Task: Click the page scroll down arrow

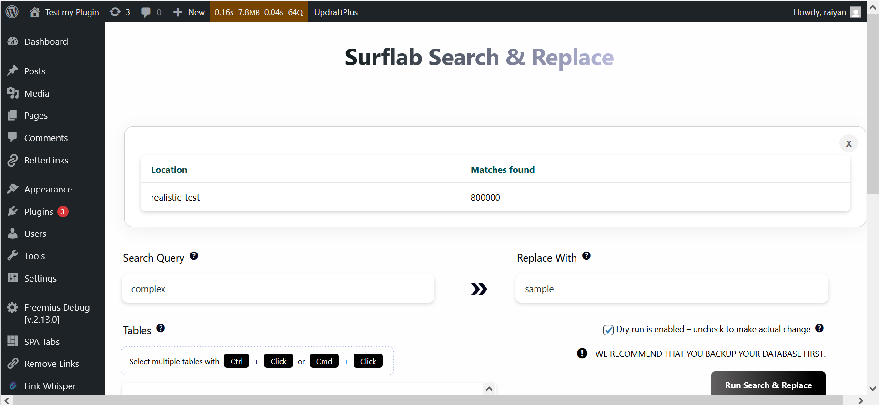Action: 873,388
